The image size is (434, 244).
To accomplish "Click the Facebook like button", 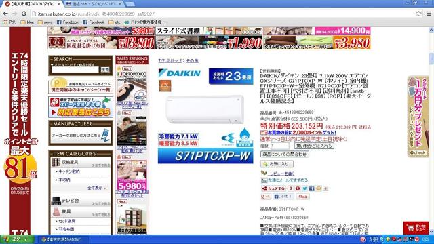I will [283, 197].
